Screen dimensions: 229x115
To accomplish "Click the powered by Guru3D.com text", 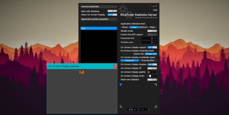I will click(x=146, y=18).
